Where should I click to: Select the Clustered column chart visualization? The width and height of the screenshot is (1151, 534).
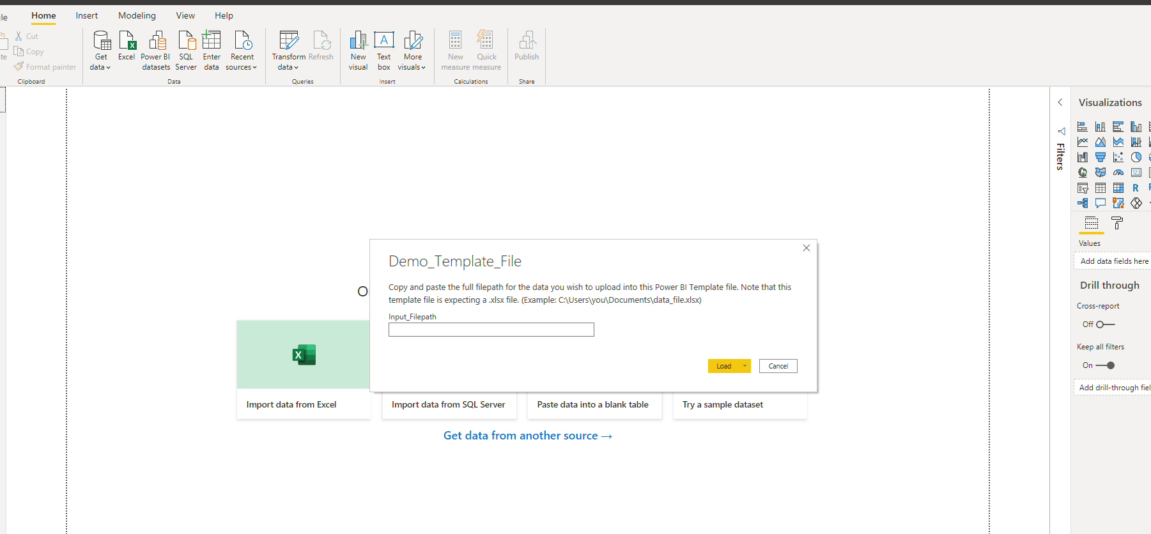1136,126
